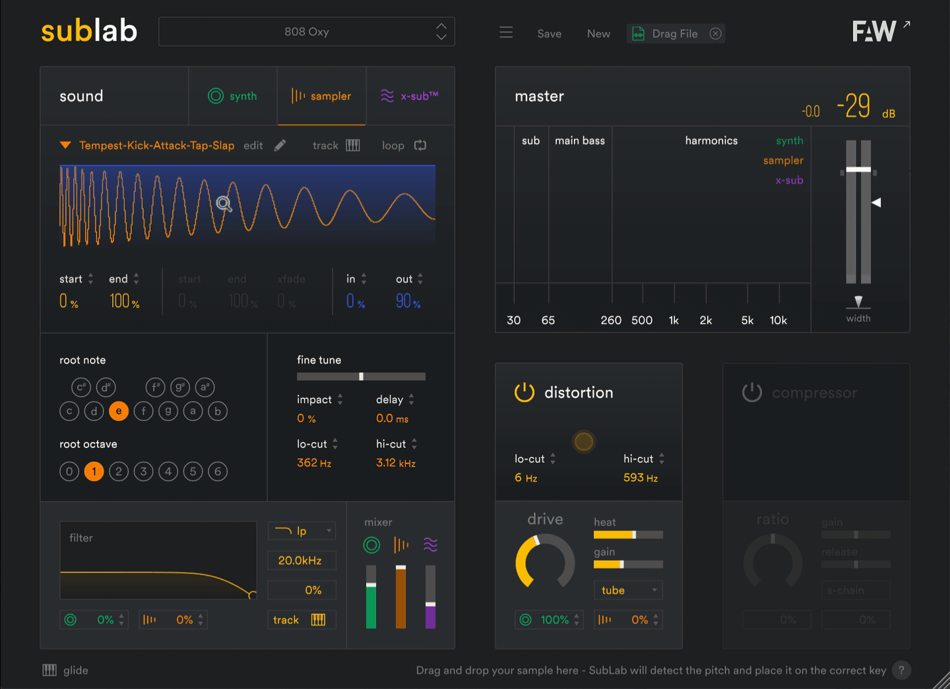950x689 pixels.
Task: Click the distortion synth amount icon
Action: (526, 620)
